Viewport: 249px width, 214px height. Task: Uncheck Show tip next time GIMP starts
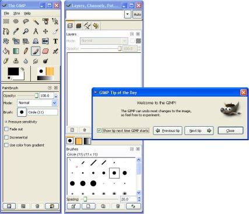point(99,131)
